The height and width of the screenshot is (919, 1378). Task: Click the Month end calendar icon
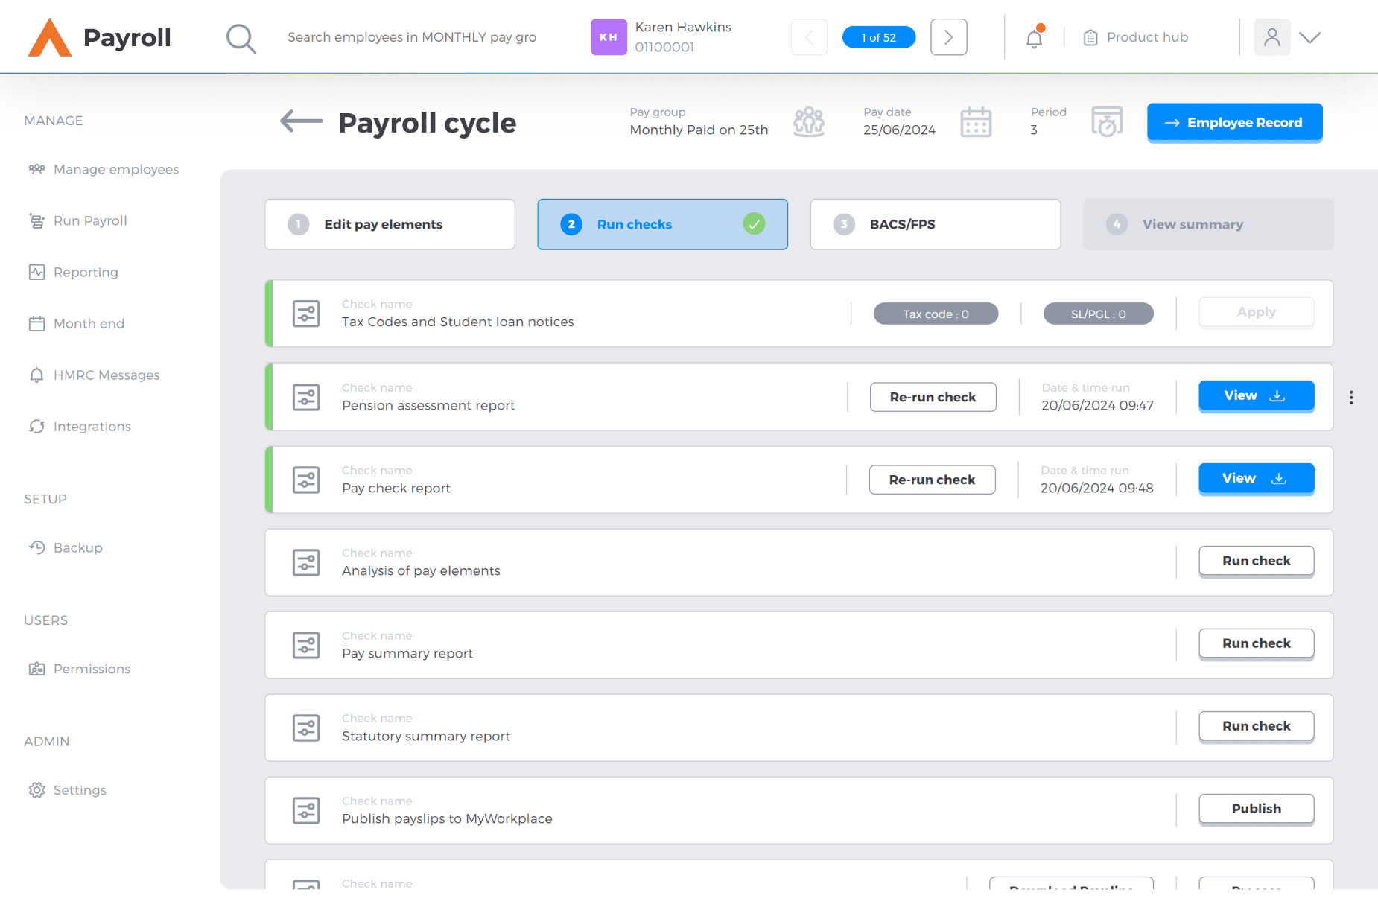(36, 323)
